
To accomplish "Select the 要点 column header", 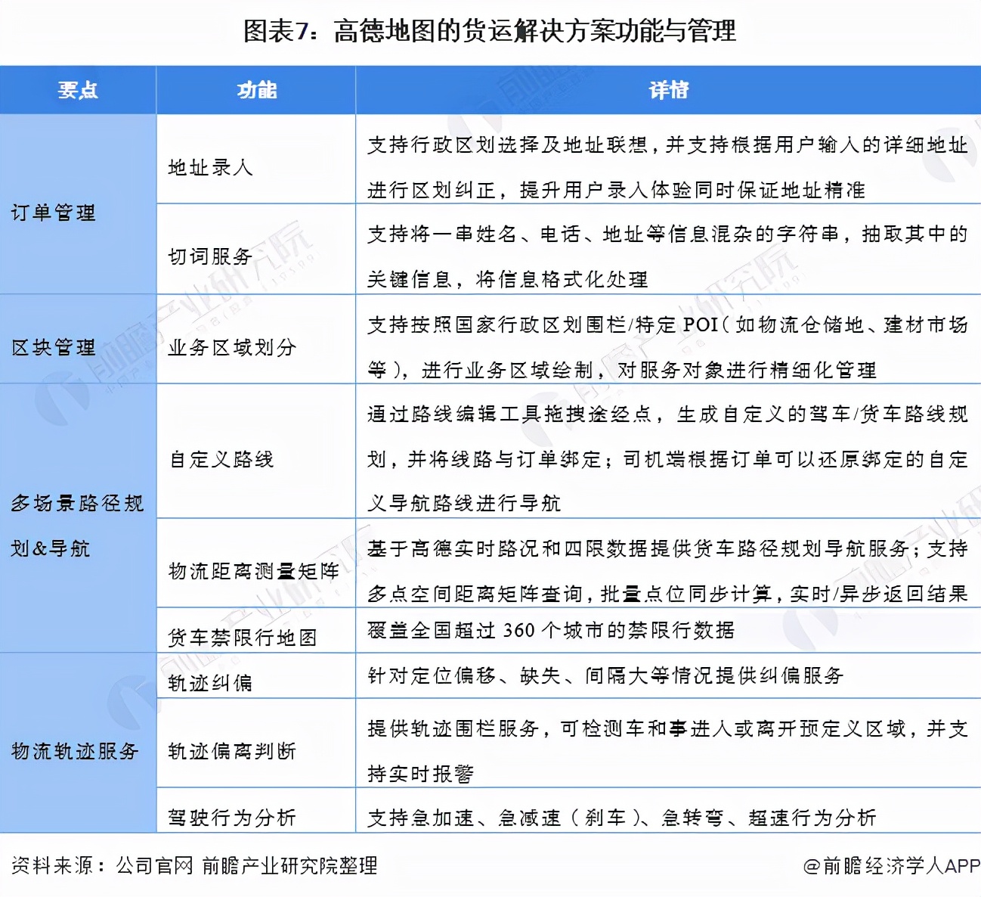I will [76, 89].
